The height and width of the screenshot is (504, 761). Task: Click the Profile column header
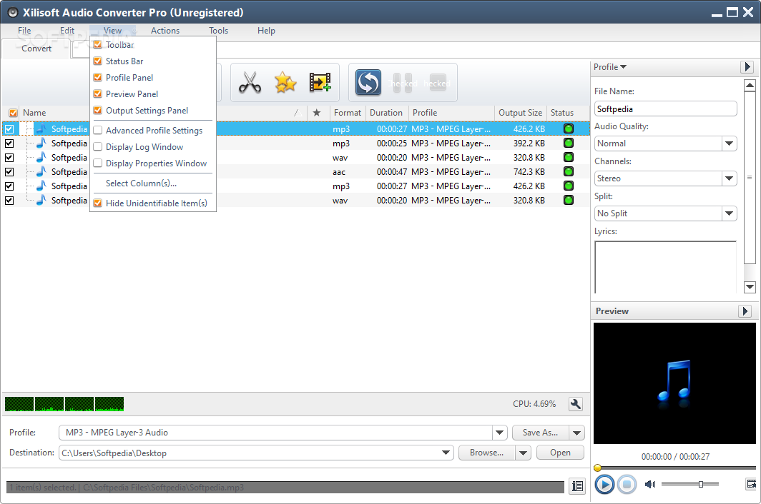coord(425,113)
